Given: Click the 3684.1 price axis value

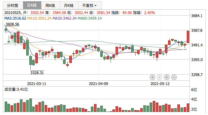Looking at the screenshot, I should pyautogui.click(x=197, y=16).
